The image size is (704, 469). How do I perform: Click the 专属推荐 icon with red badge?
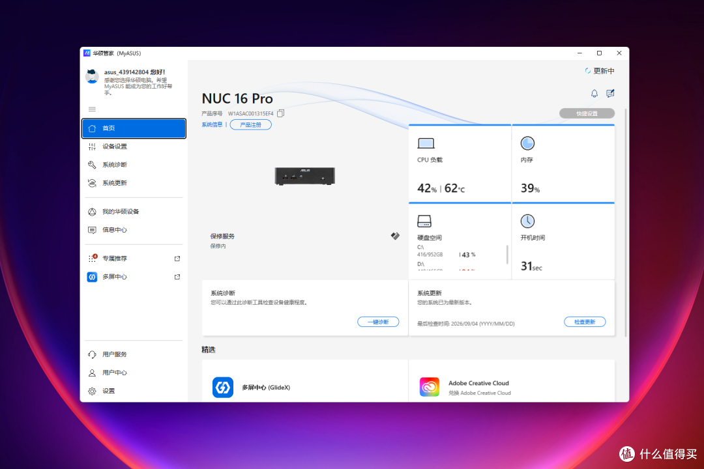[x=93, y=258]
